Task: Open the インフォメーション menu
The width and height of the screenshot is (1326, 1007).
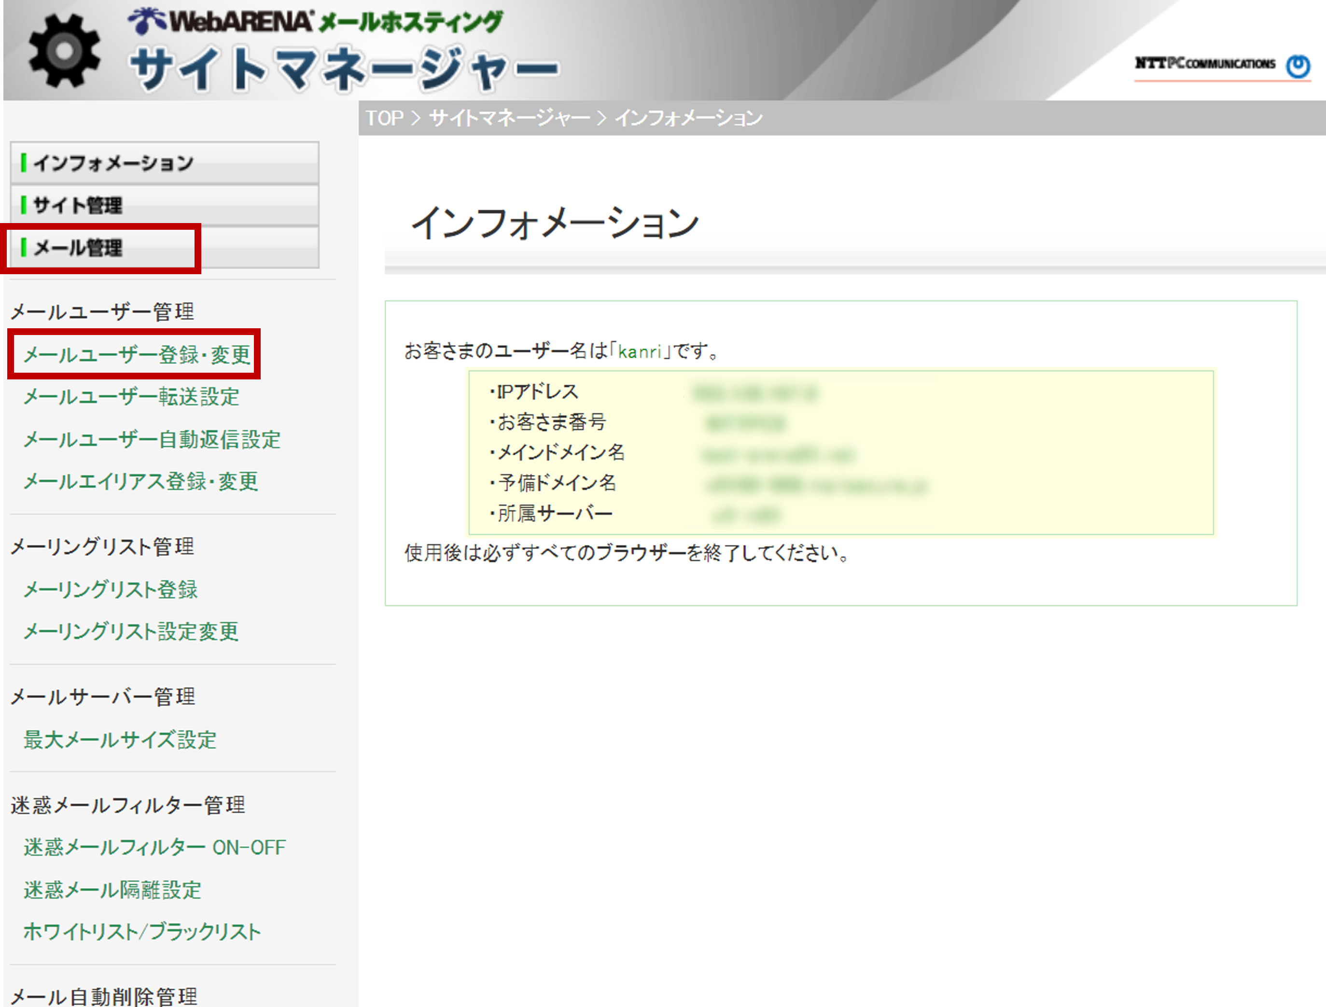Action: 165,163
